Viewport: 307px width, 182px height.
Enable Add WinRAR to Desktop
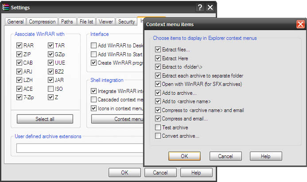click(93, 46)
